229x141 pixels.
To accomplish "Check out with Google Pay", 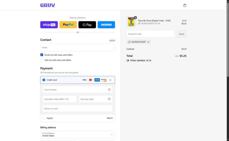I will click(x=87, y=25).
